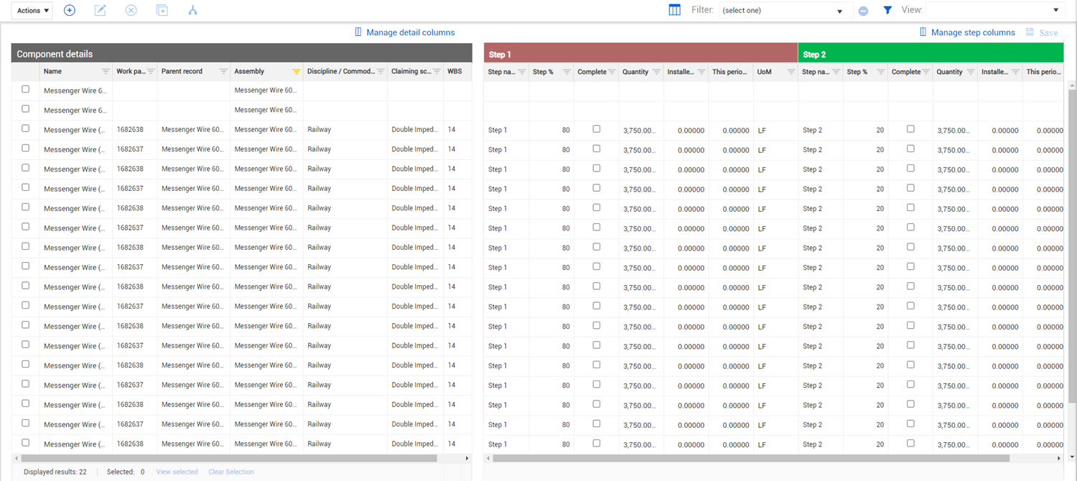Click the remove filter minus icon
Viewport: 1077px width, 481px height.
863,11
